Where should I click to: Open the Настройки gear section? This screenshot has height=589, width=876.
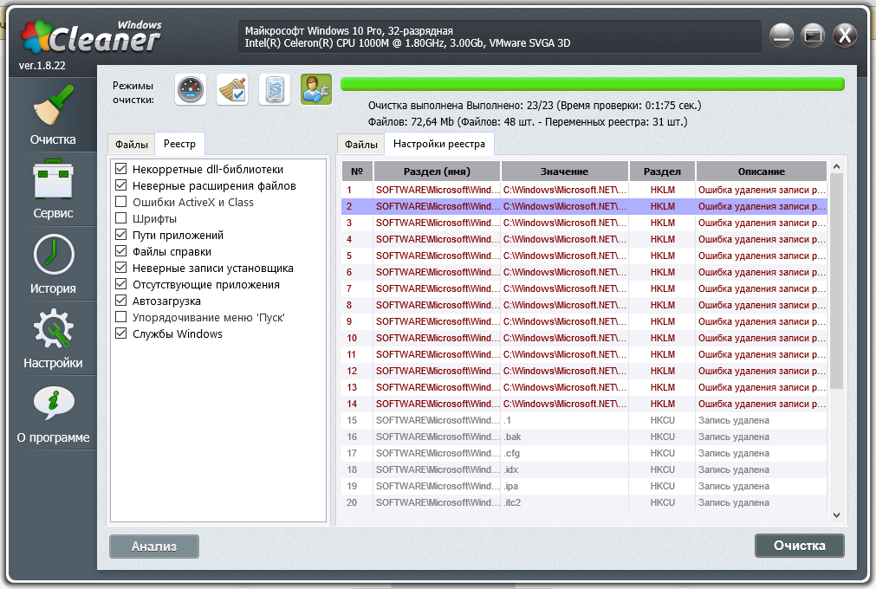pos(53,340)
